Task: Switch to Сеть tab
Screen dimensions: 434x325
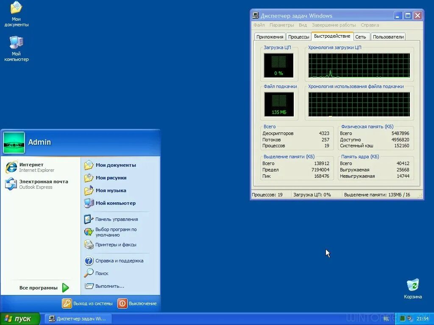Action: point(361,37)
